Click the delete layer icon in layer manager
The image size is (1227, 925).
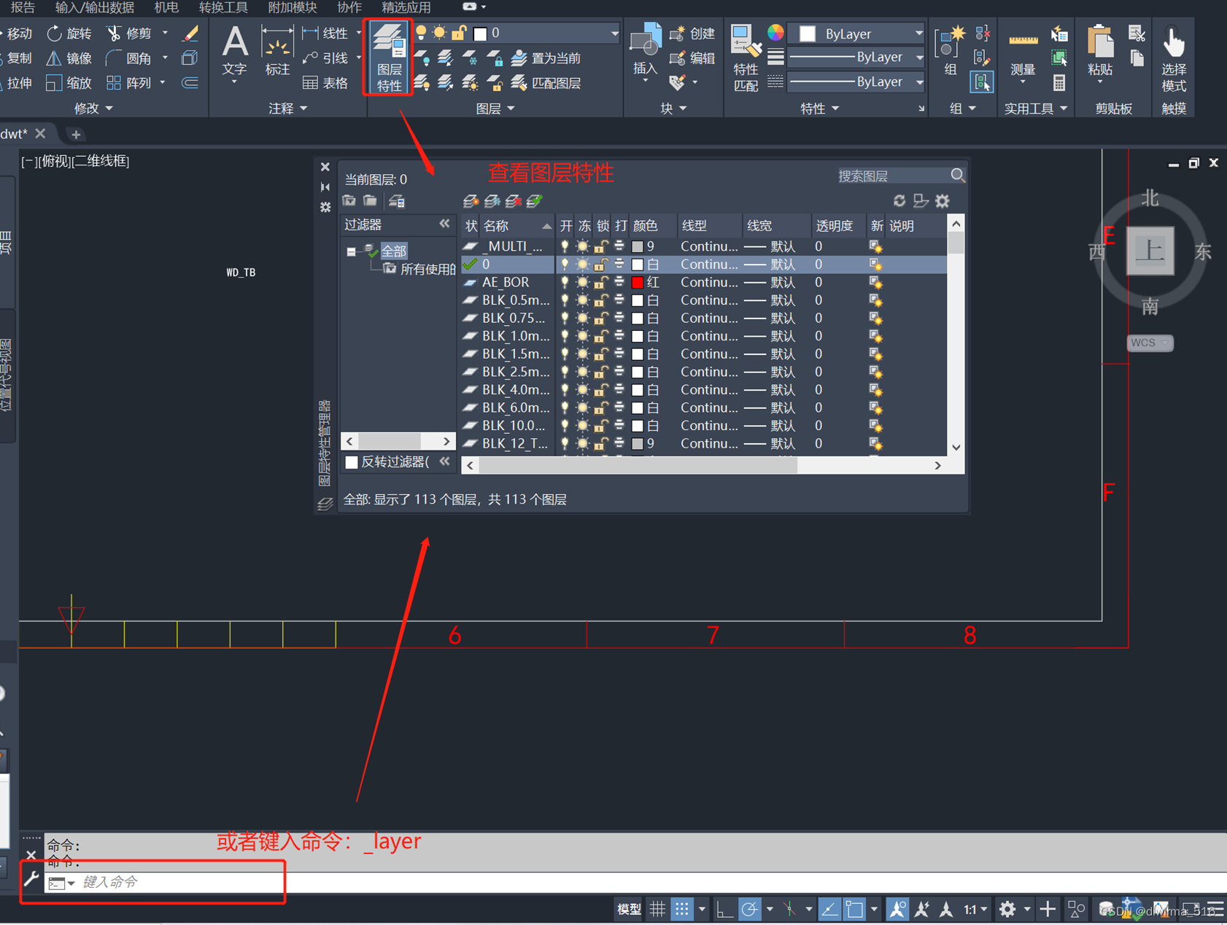pos(514,201)
